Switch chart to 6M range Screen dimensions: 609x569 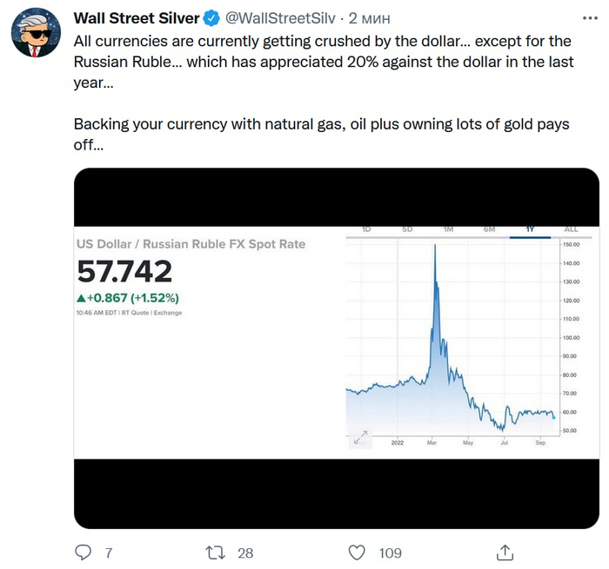click(x=489, y=229)
